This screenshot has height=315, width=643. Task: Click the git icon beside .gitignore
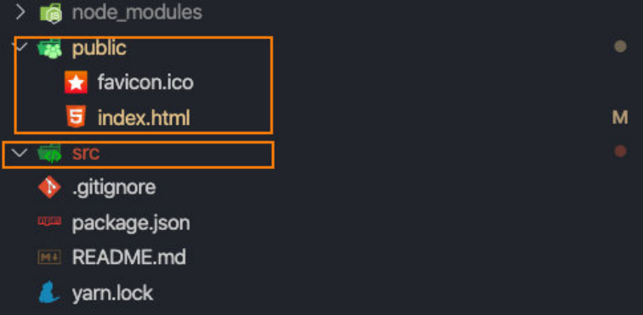point(49,187)
